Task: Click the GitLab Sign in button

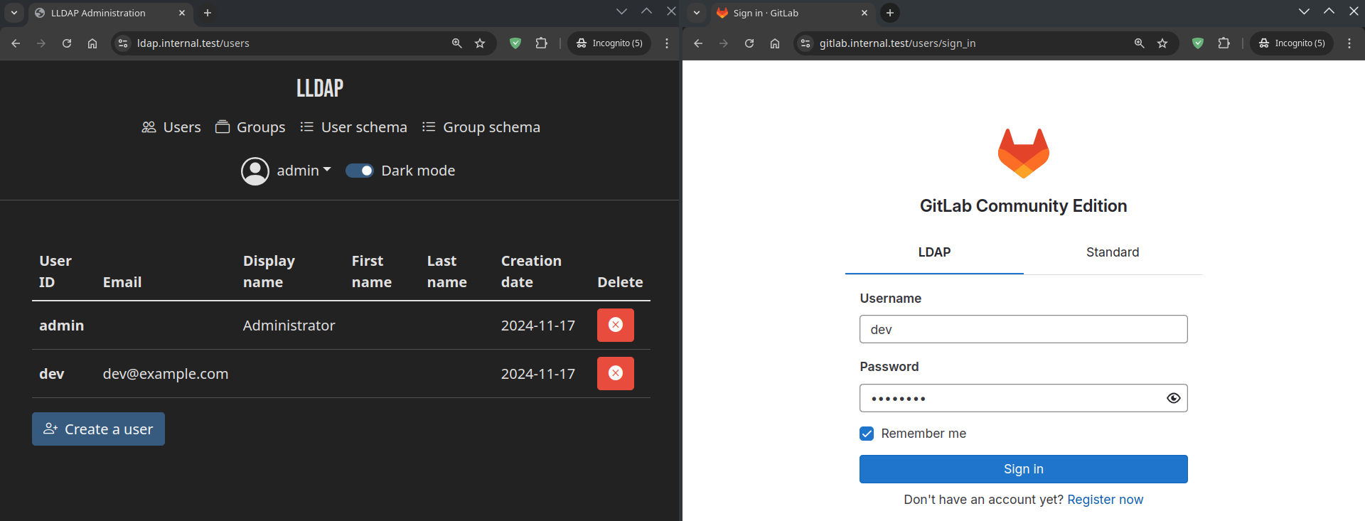Action: 1024,469
